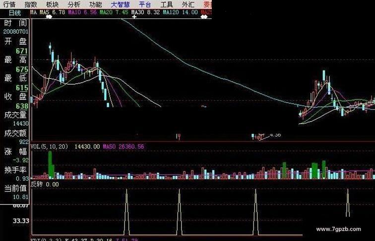Open the 平台 menu
This screenshot has width=375, height=241.
tap(145, 4)
